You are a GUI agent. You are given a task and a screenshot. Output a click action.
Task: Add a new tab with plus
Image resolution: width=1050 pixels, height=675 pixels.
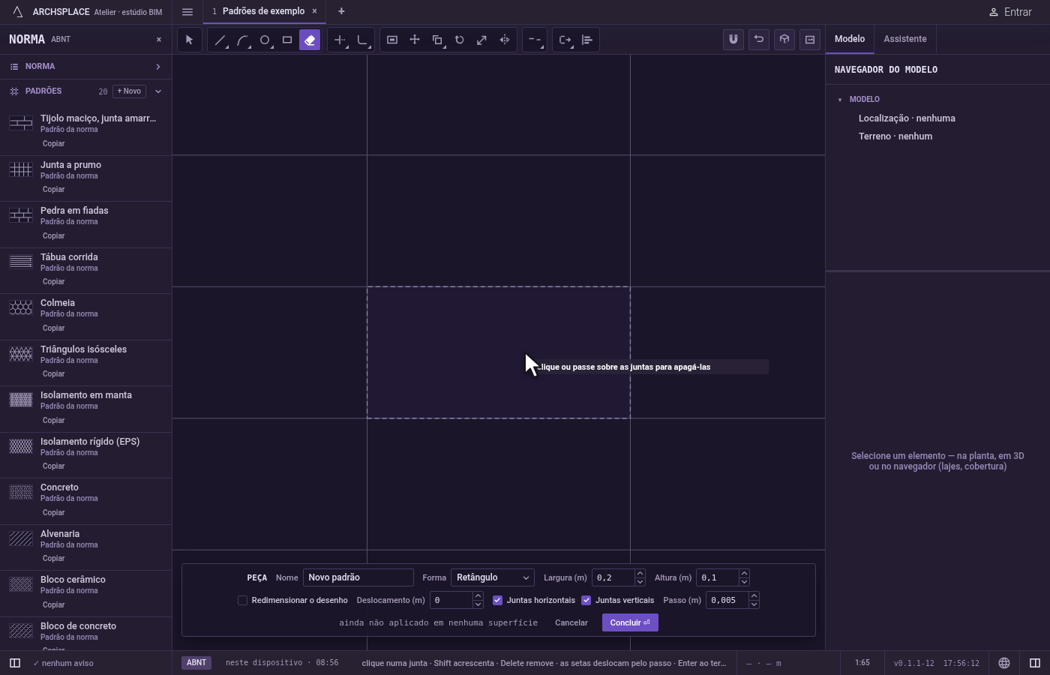coord(341,11)
